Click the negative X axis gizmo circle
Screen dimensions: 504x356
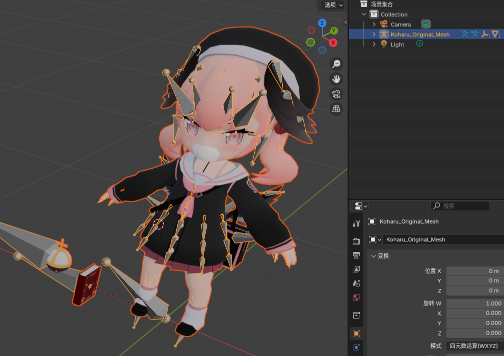point(311,30)
